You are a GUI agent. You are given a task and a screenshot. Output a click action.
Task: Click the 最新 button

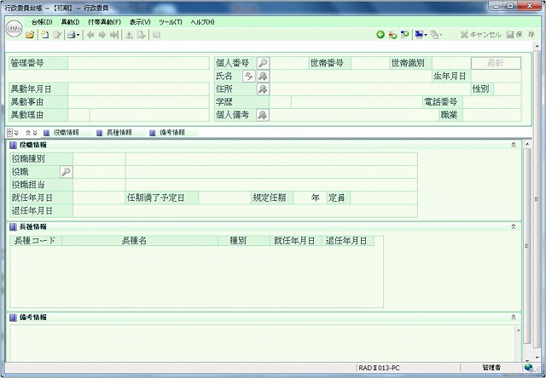[494, 63]
